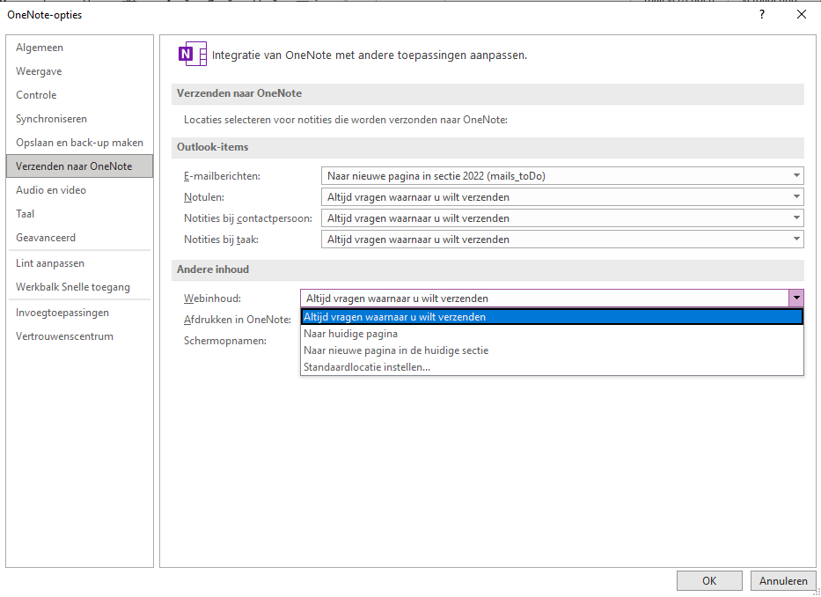The image size is (821, 597).
Task: Switch to the Weergave category
Action: pyautogui.click(x=79, y=71)
